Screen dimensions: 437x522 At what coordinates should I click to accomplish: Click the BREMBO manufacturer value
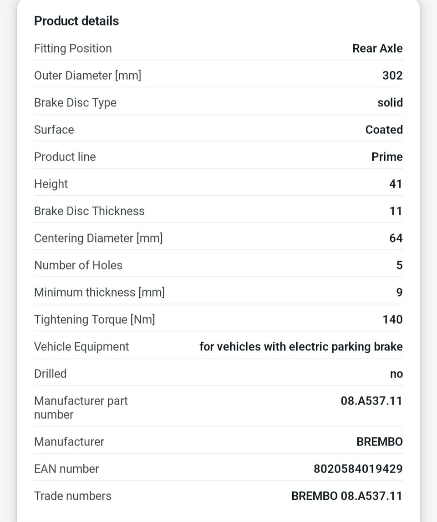pos(379,442)
